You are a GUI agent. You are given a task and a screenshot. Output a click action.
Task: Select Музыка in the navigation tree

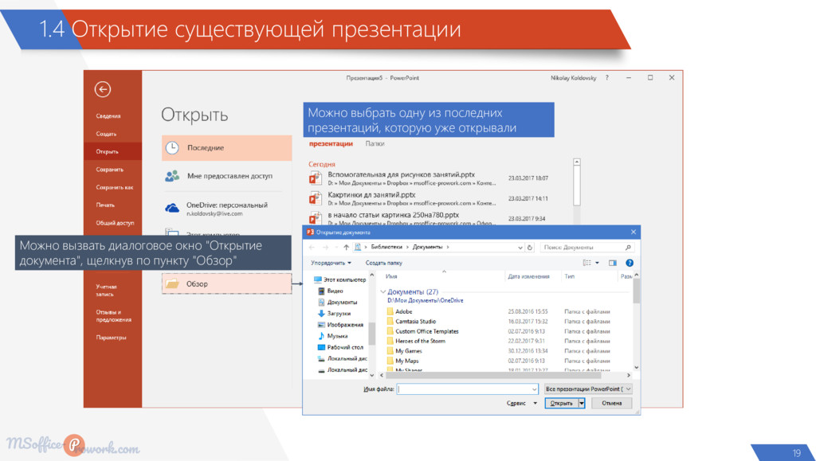pyautogui.click(x=332, y=336)
